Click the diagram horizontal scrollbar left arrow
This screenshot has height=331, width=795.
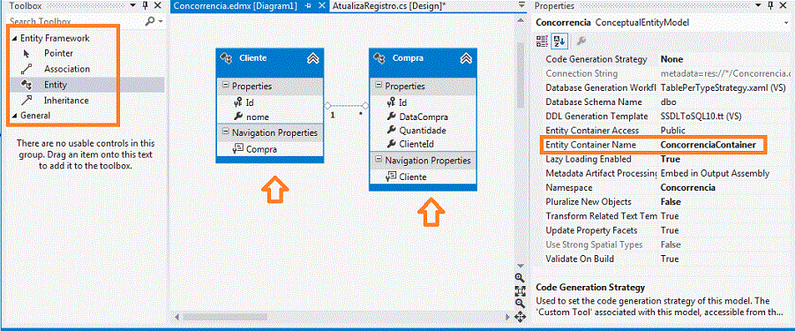(x=177, y=317)
